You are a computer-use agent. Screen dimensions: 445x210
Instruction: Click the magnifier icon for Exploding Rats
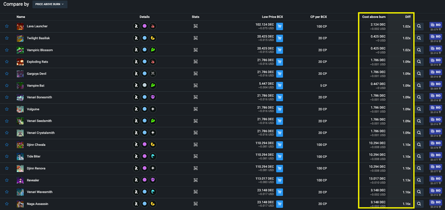[419, 62]
